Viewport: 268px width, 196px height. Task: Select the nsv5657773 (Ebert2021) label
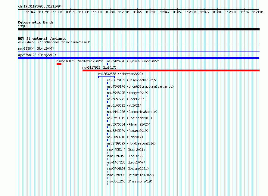tap(127, 99)
